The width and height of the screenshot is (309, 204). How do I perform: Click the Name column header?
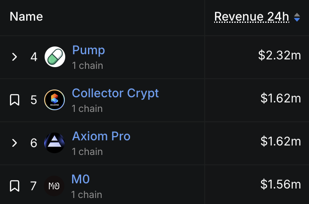click(26, 16)
